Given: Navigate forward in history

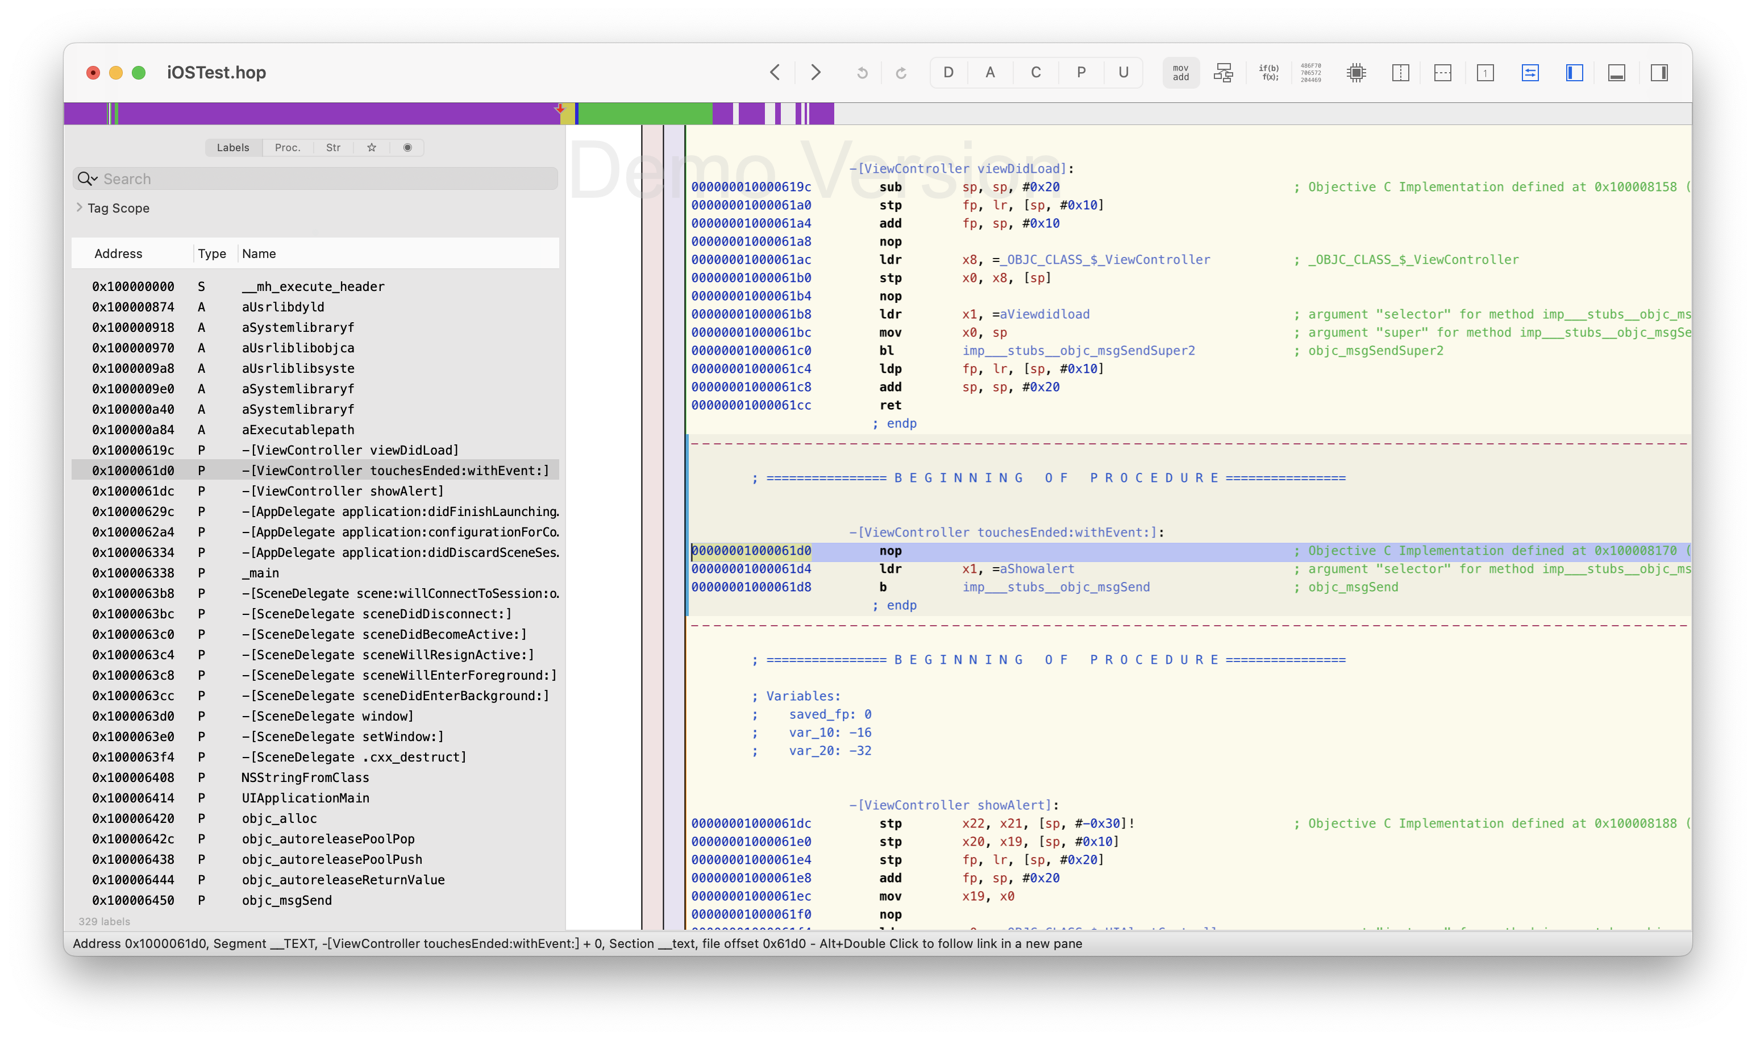Looking at the screenshot, I should 815,72.
